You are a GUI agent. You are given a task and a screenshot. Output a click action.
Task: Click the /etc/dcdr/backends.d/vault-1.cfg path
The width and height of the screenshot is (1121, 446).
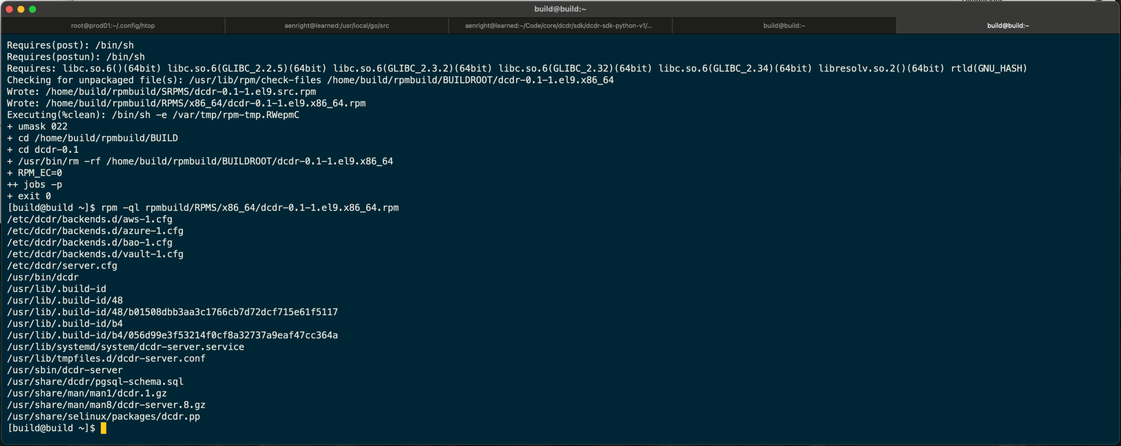click(95, 254)
